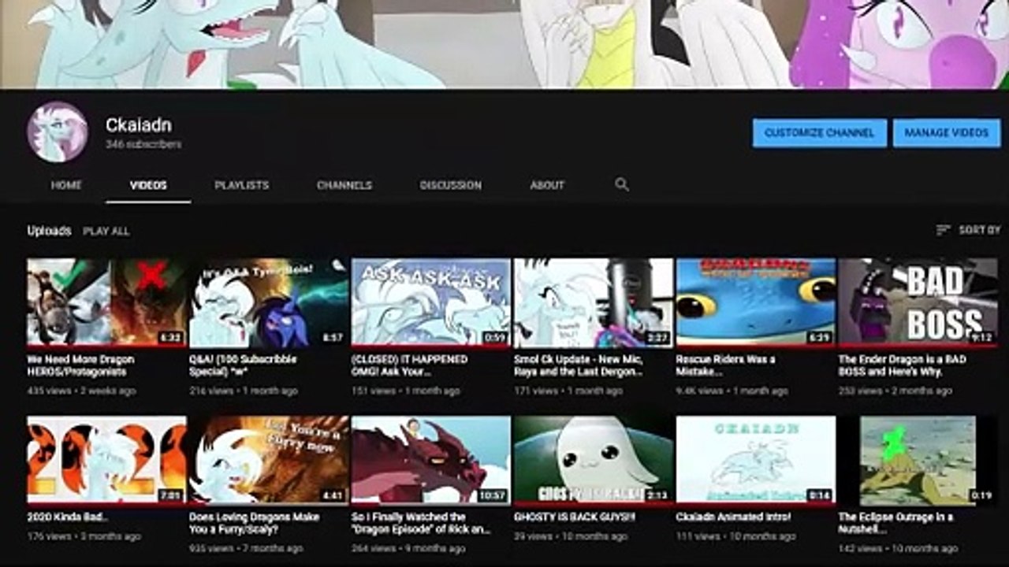Click title The Ender Dragon is a BAD BOSS
The width and height of the screenshot is (1009, 567).
[901, 365]
